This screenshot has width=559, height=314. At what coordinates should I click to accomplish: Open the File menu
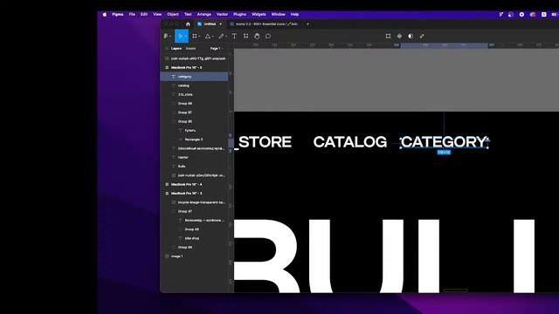pyautogui.click(x=132, y=14)
